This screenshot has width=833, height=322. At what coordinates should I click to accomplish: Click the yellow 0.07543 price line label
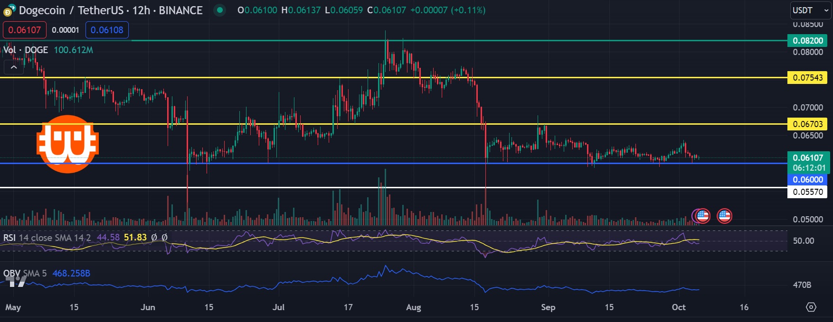coord(807,77)
